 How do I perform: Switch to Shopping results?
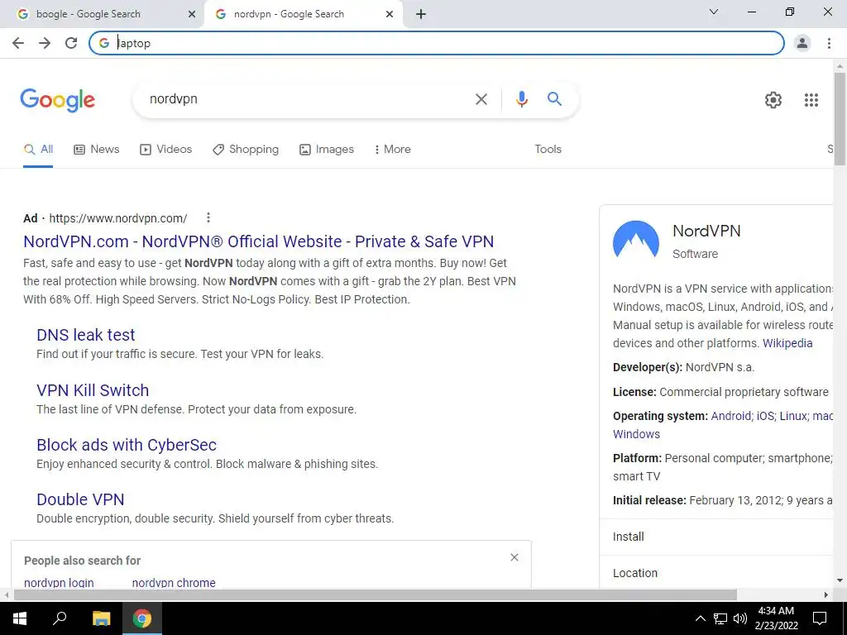(x=246, y=150)
